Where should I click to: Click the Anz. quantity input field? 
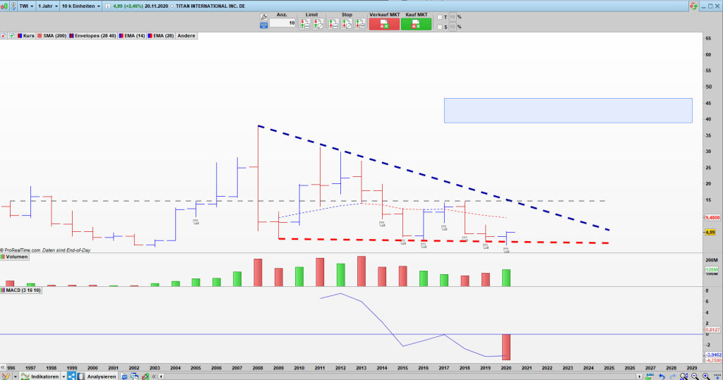click(x=282, y=23)
